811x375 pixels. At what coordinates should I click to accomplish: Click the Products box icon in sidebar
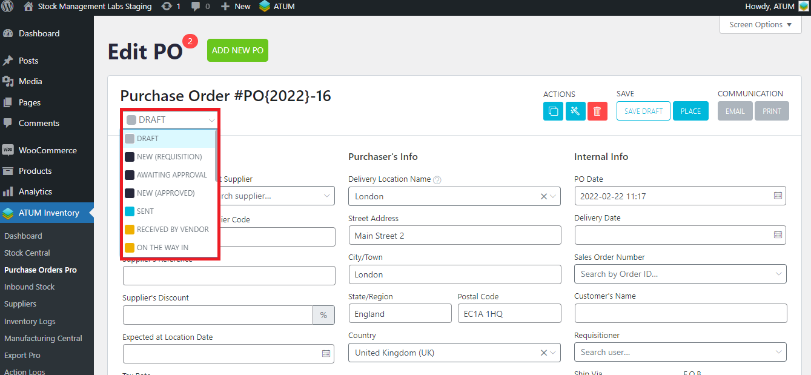(x=8, y=171)
